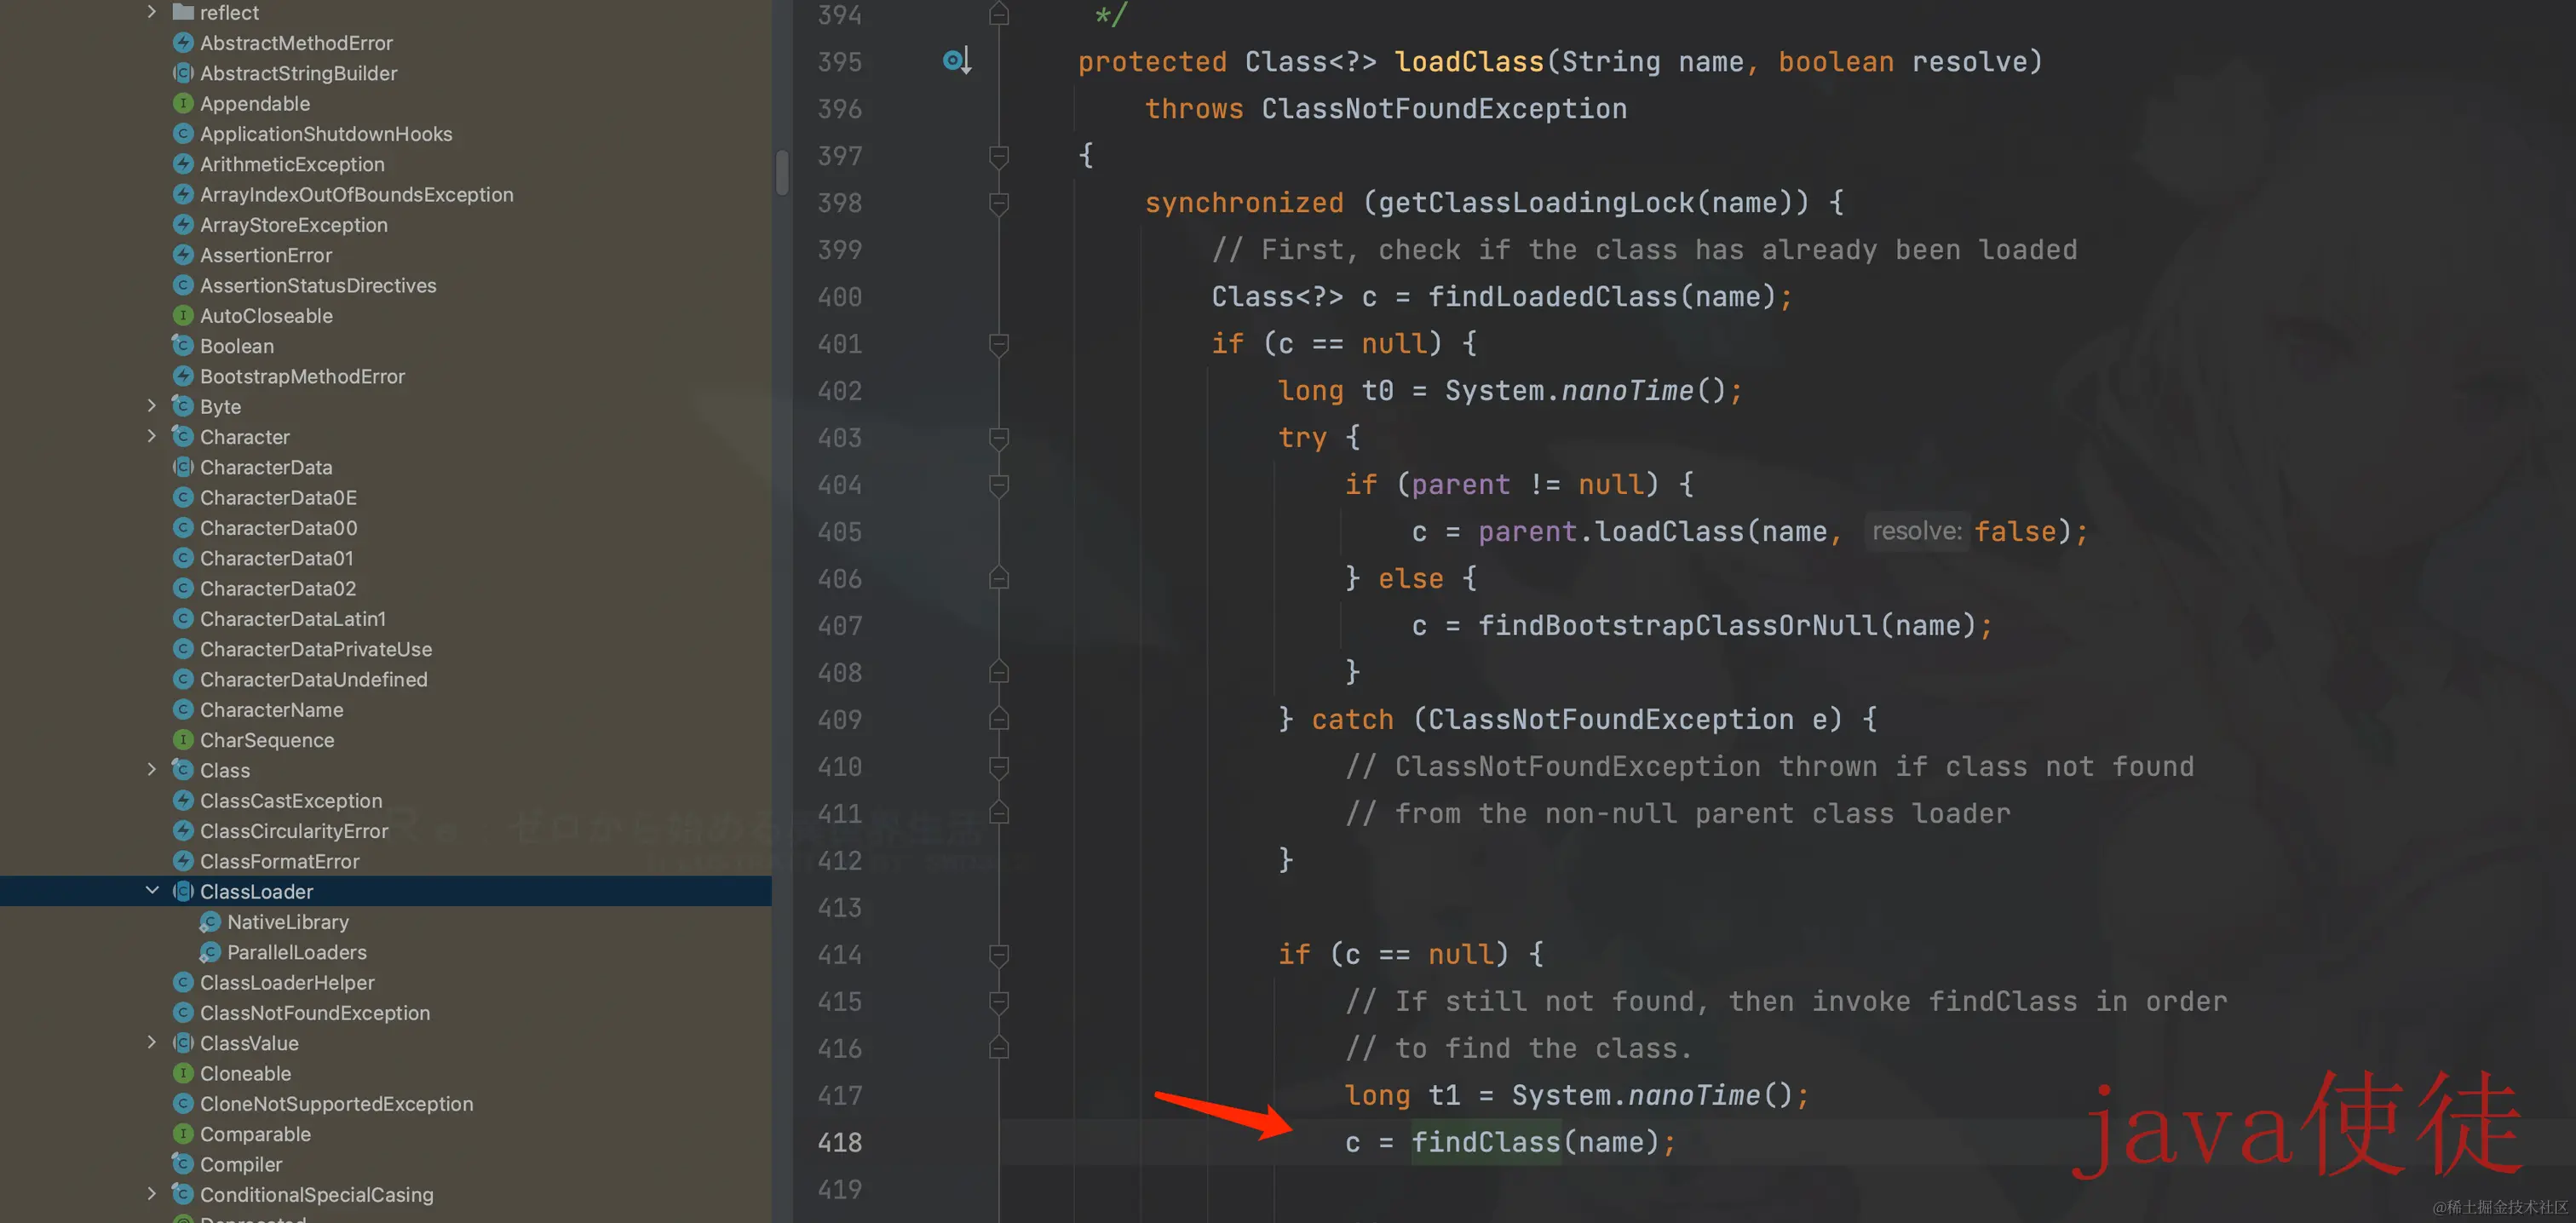Select ClassLoaderHelper in project tree

click(x=287, y=982)
